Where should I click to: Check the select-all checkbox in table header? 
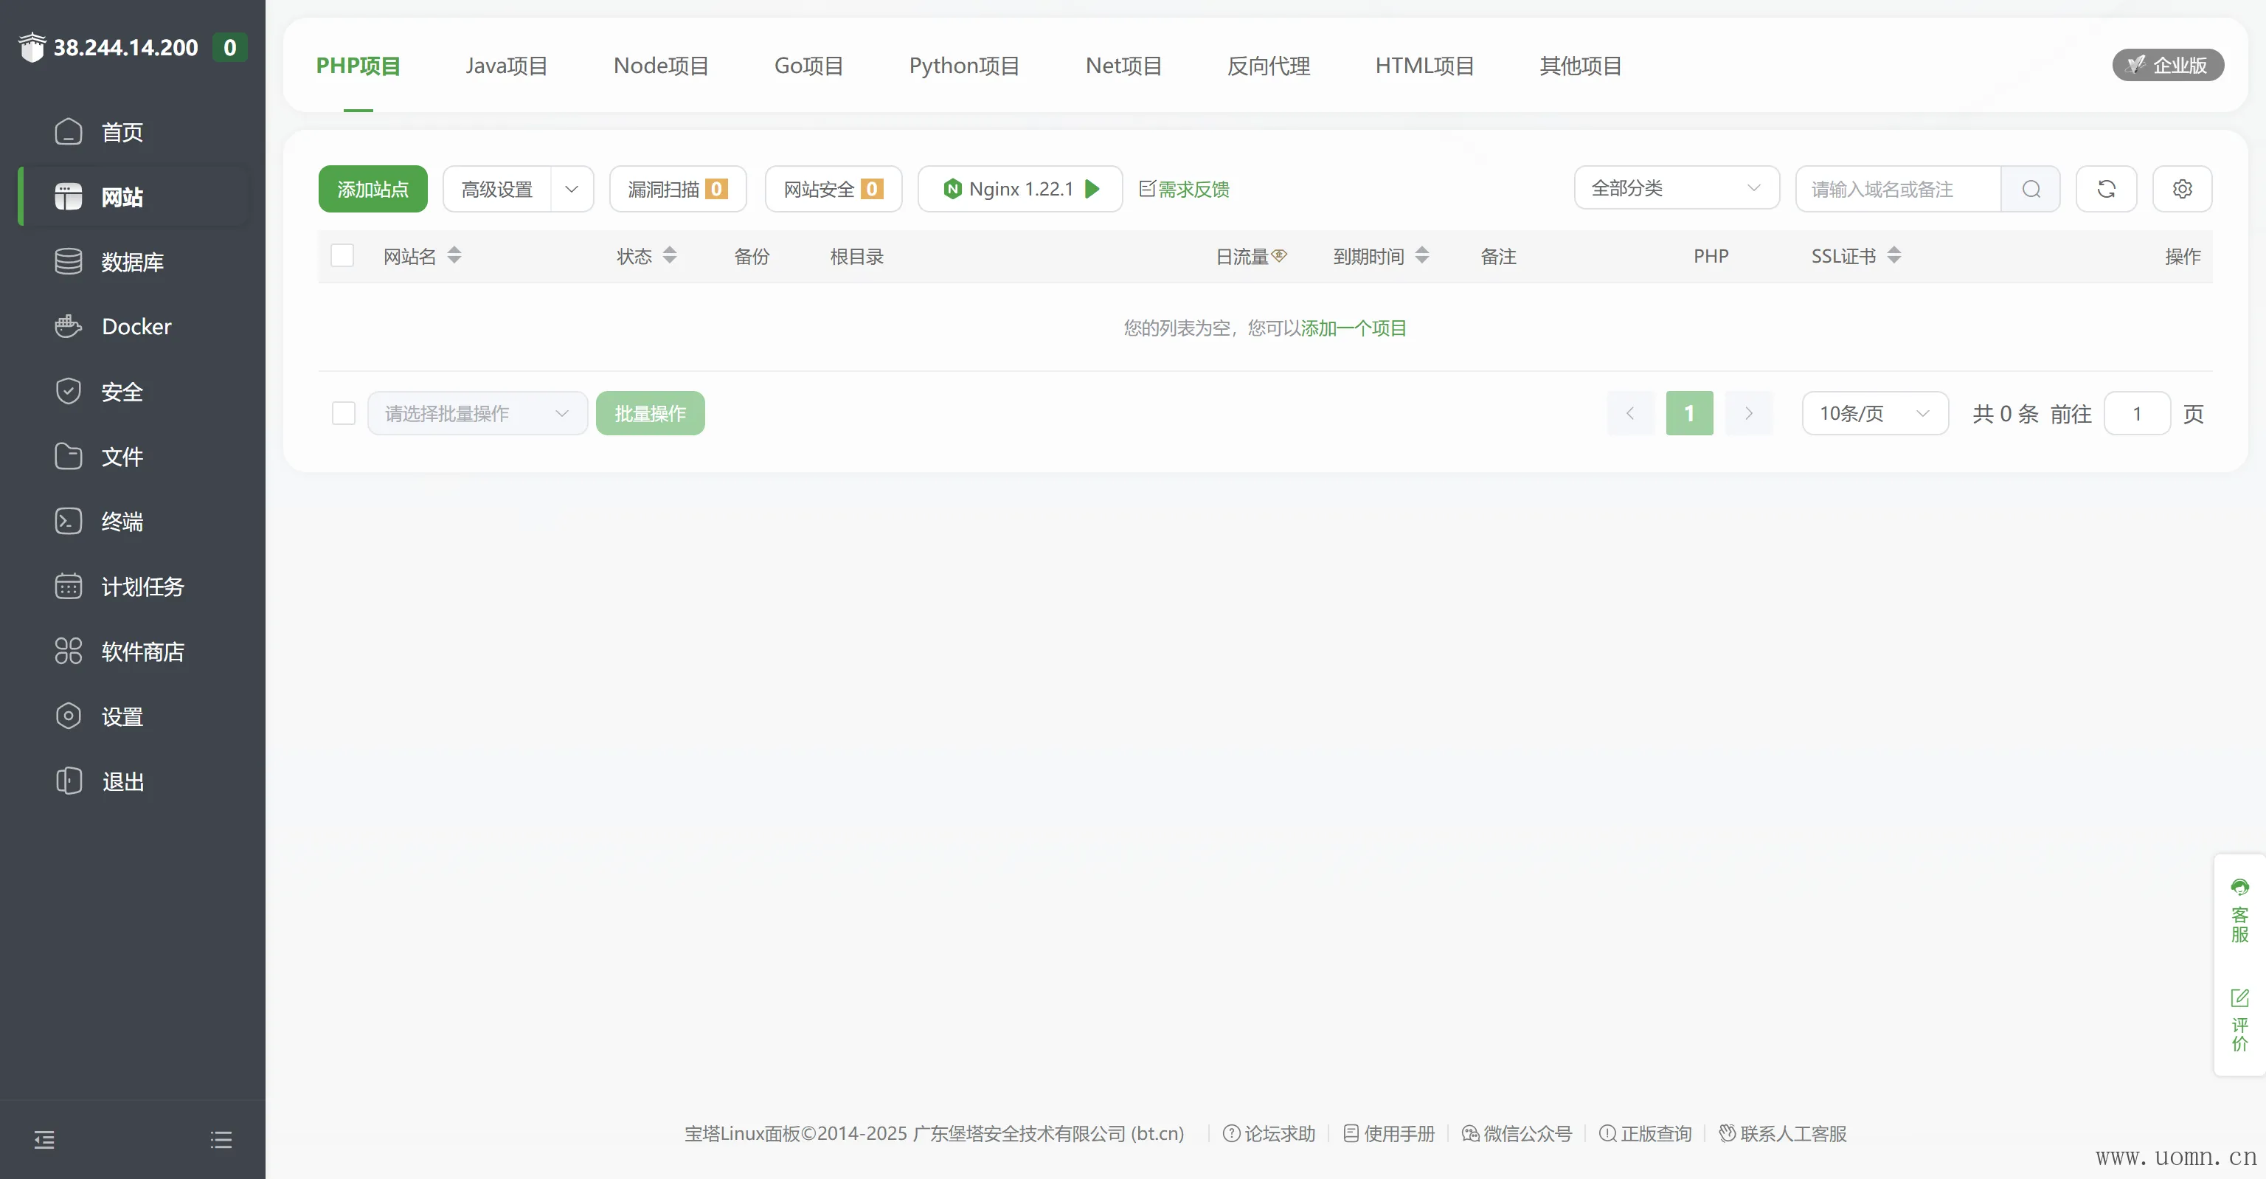pos(342,256)
